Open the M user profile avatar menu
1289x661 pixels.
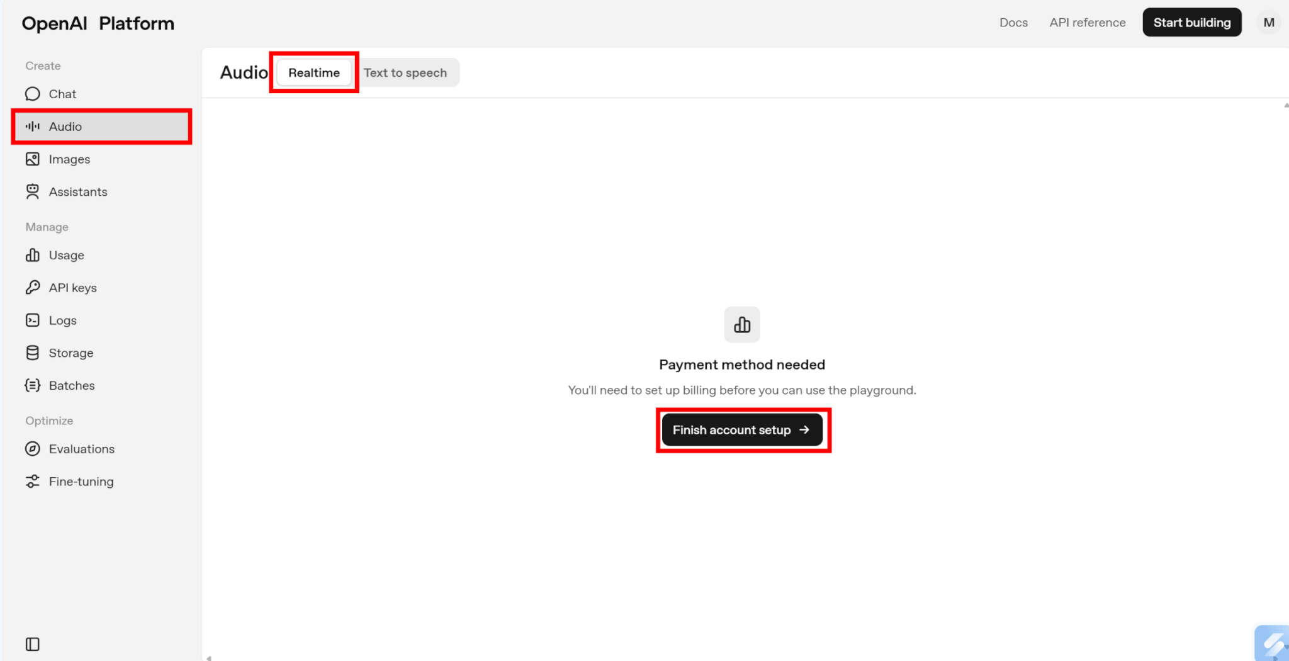pyautogui.click(x=1268, y=23)
